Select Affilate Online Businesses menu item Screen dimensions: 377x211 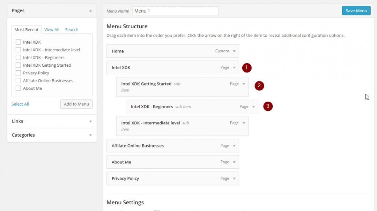(173, 146)
